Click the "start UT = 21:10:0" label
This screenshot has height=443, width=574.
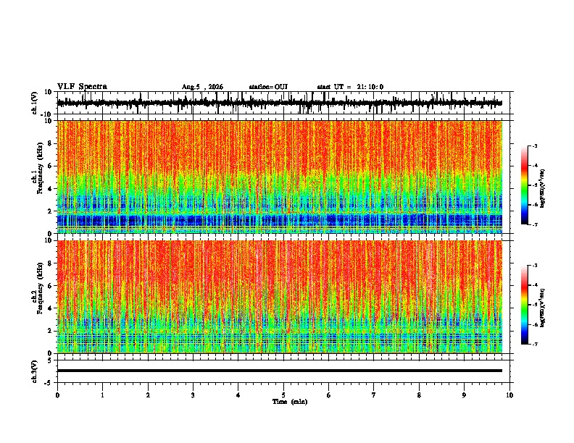click(x=350, y=87)
